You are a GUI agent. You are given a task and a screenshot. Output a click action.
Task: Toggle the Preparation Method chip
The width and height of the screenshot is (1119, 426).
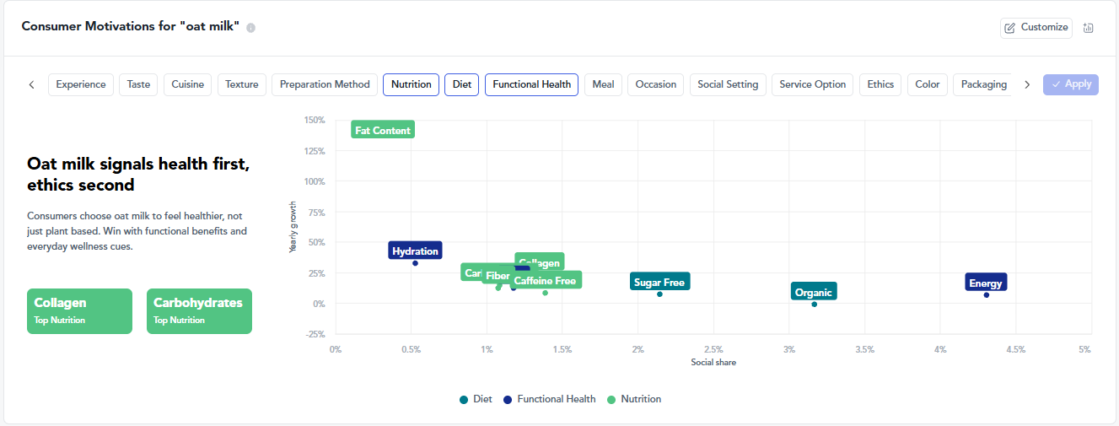[x=325, y=84]
